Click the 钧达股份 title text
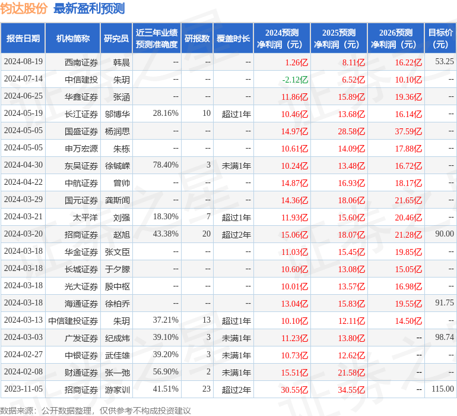 [24, 8]
